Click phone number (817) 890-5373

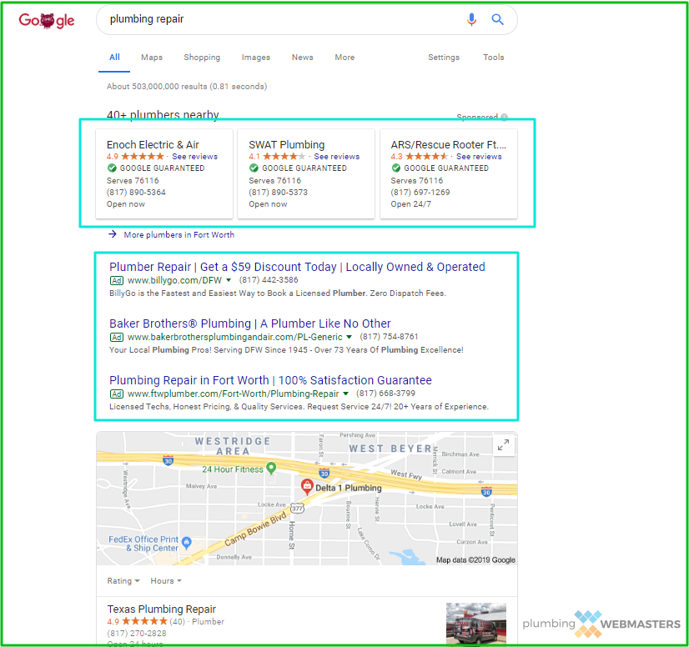point(278,192)
